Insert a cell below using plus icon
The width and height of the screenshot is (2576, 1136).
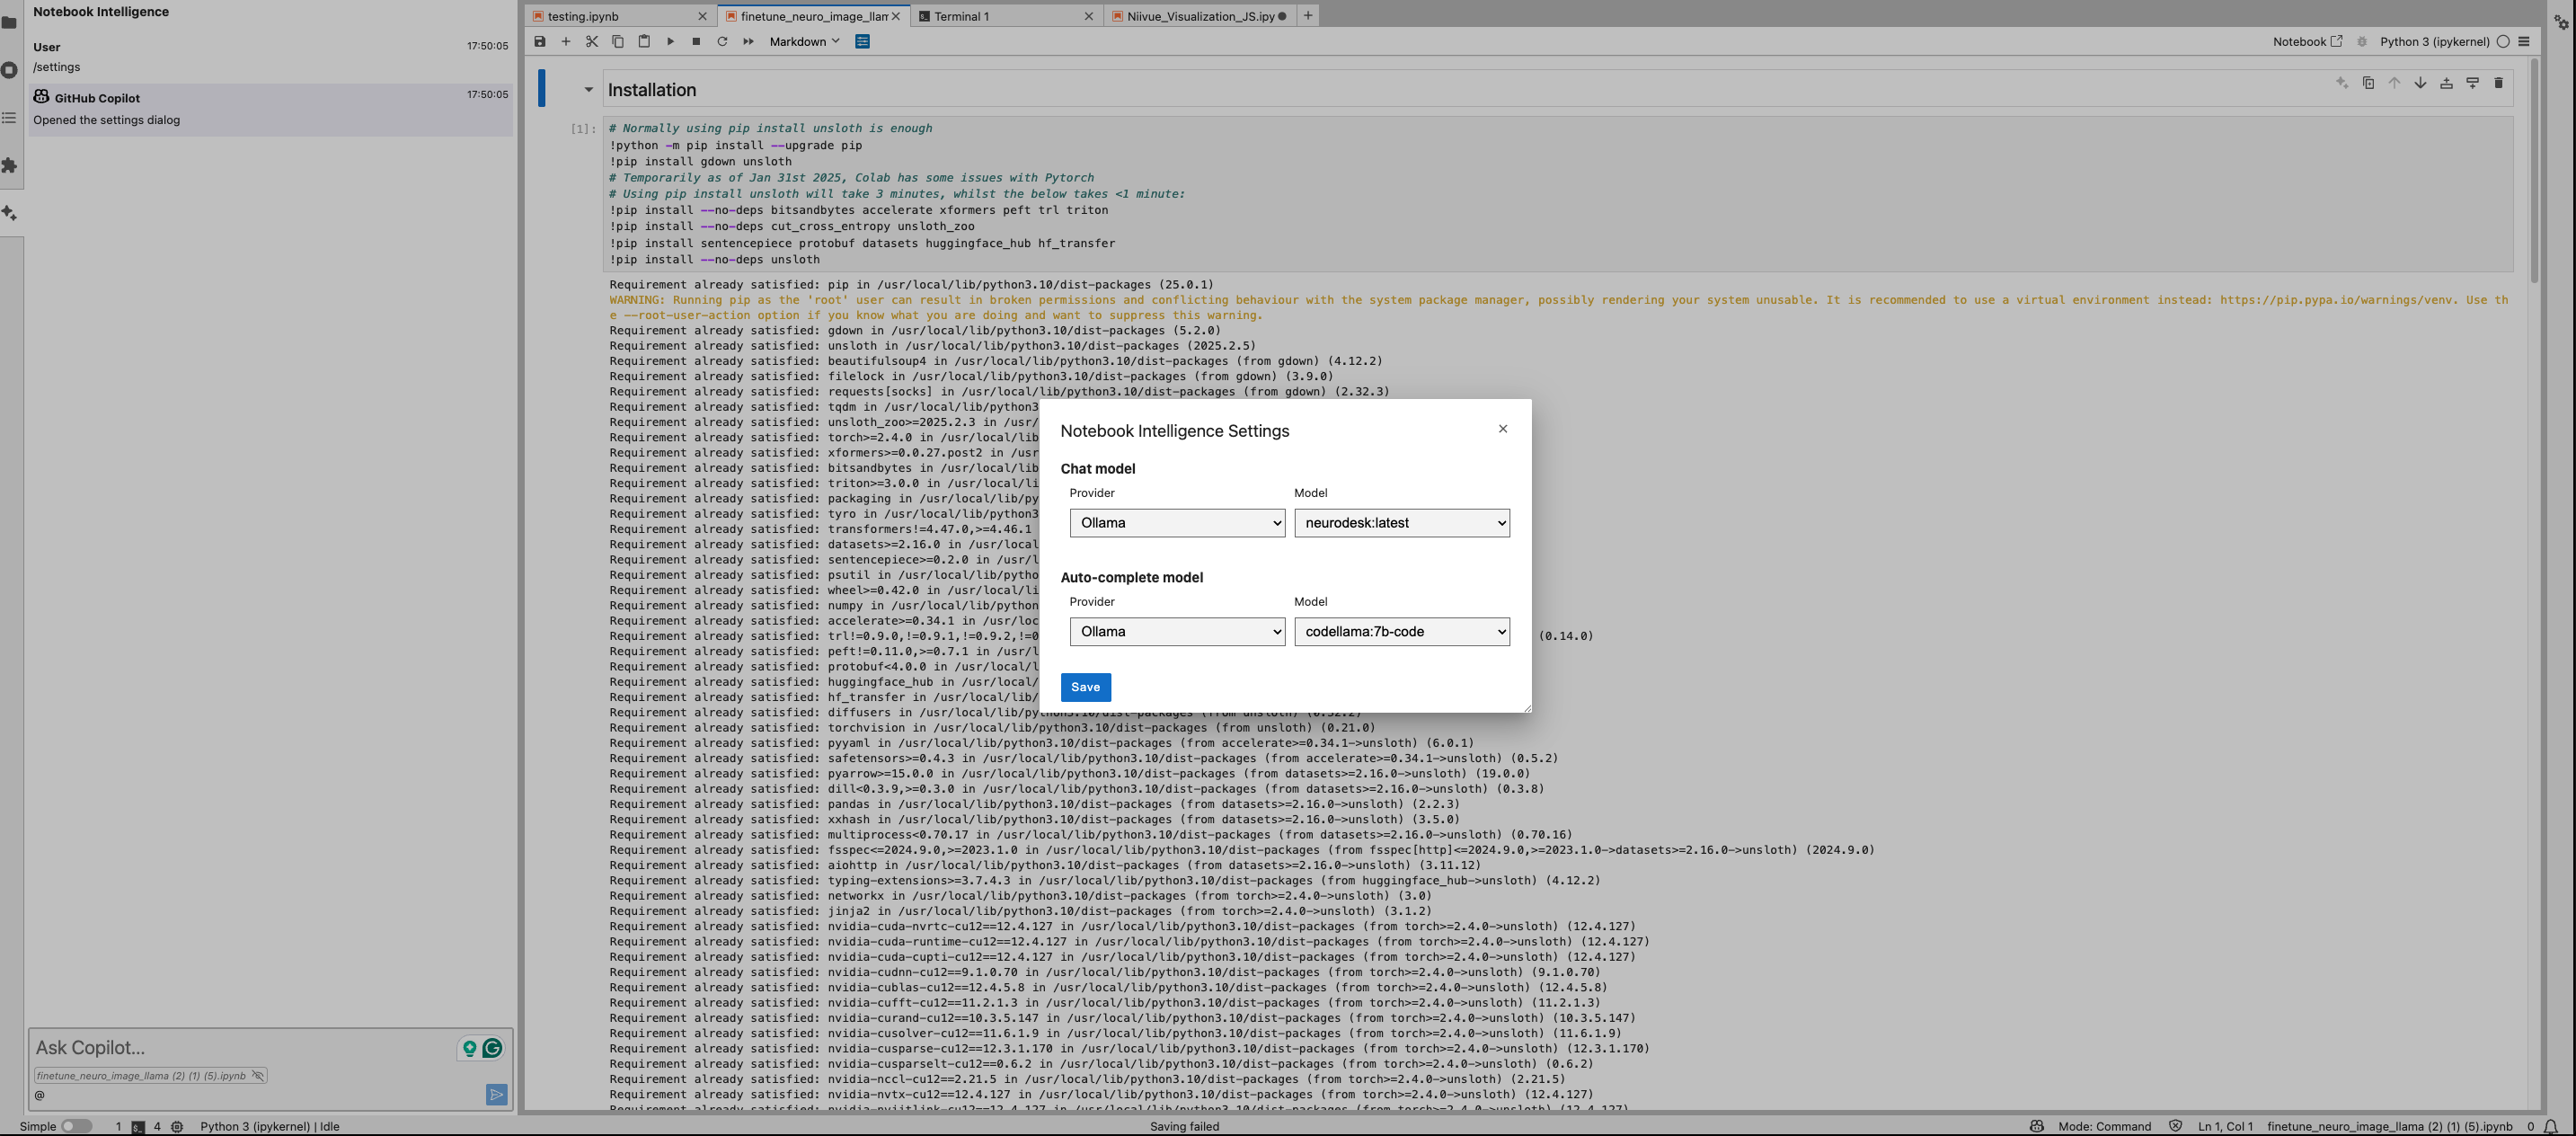pyautogui.click(x=566, y=42)
